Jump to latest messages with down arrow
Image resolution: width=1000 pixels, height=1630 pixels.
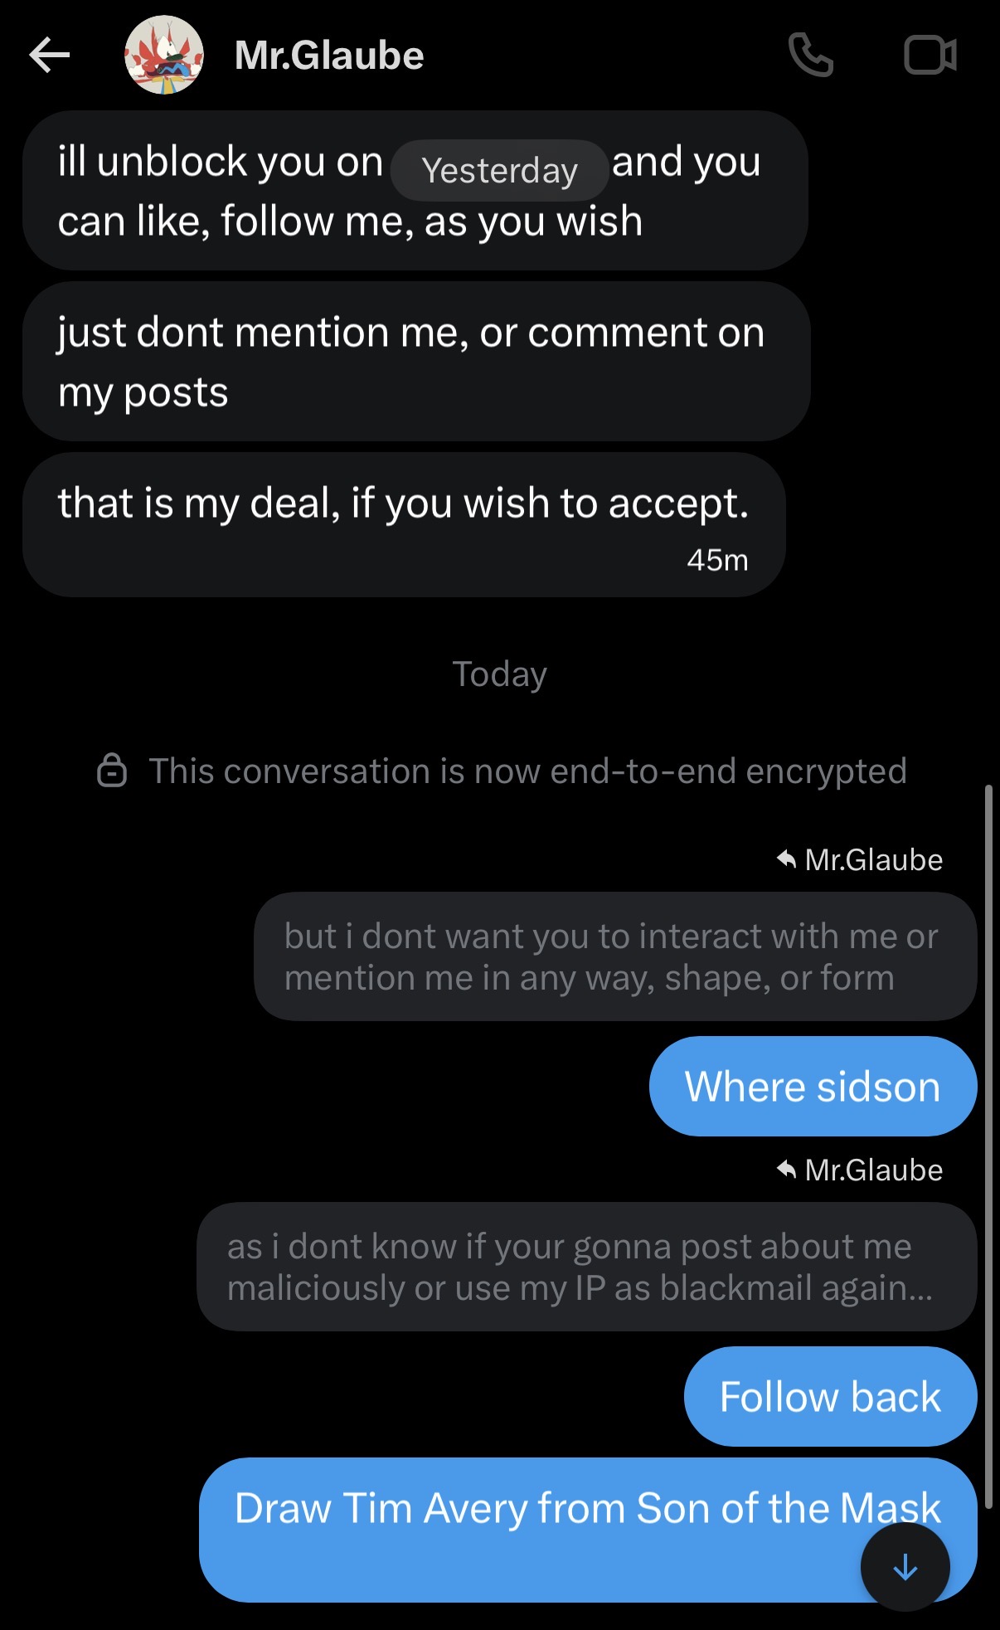(x=905, y=1567)
